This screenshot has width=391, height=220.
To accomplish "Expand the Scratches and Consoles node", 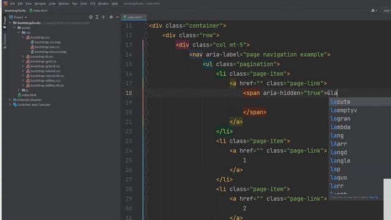I will [x=10, y=105].
